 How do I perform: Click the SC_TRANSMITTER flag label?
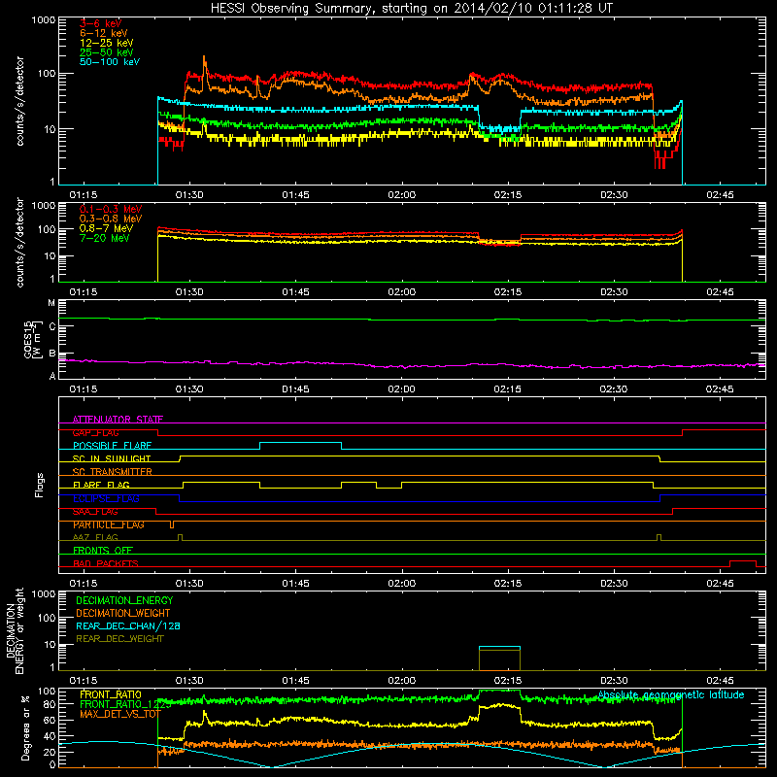[112, 472]
